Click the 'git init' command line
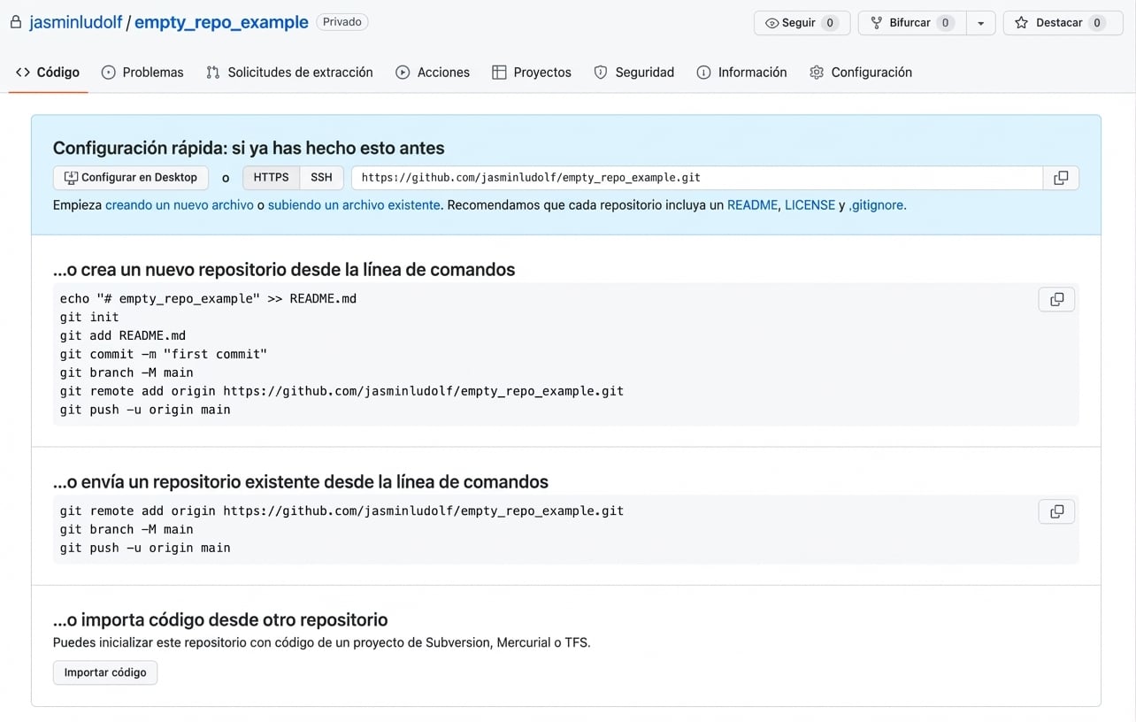1136x722 pixels. (x=89, y=317)
